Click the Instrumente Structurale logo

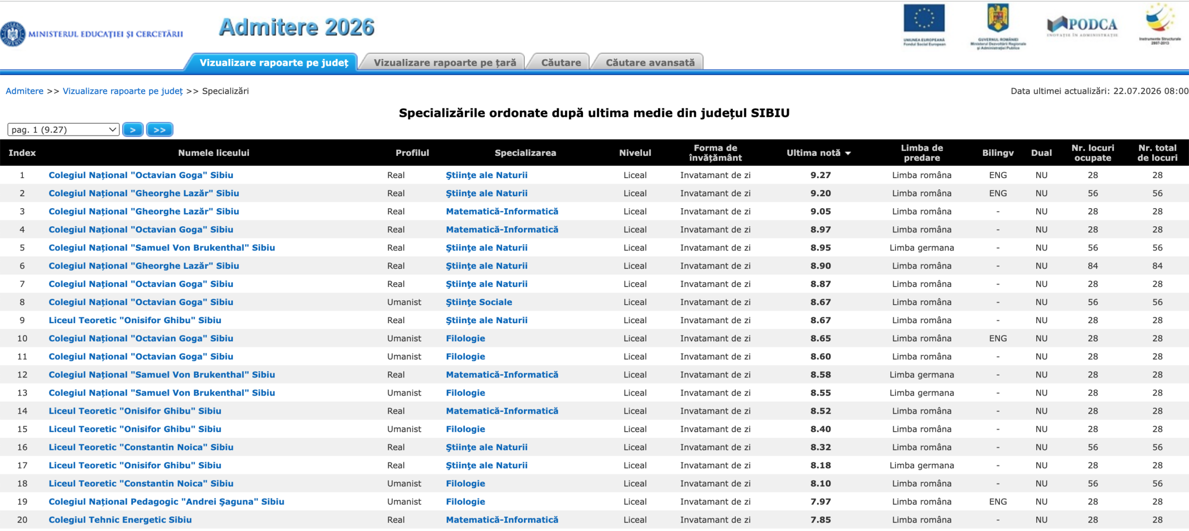[x=1160, y=24]
